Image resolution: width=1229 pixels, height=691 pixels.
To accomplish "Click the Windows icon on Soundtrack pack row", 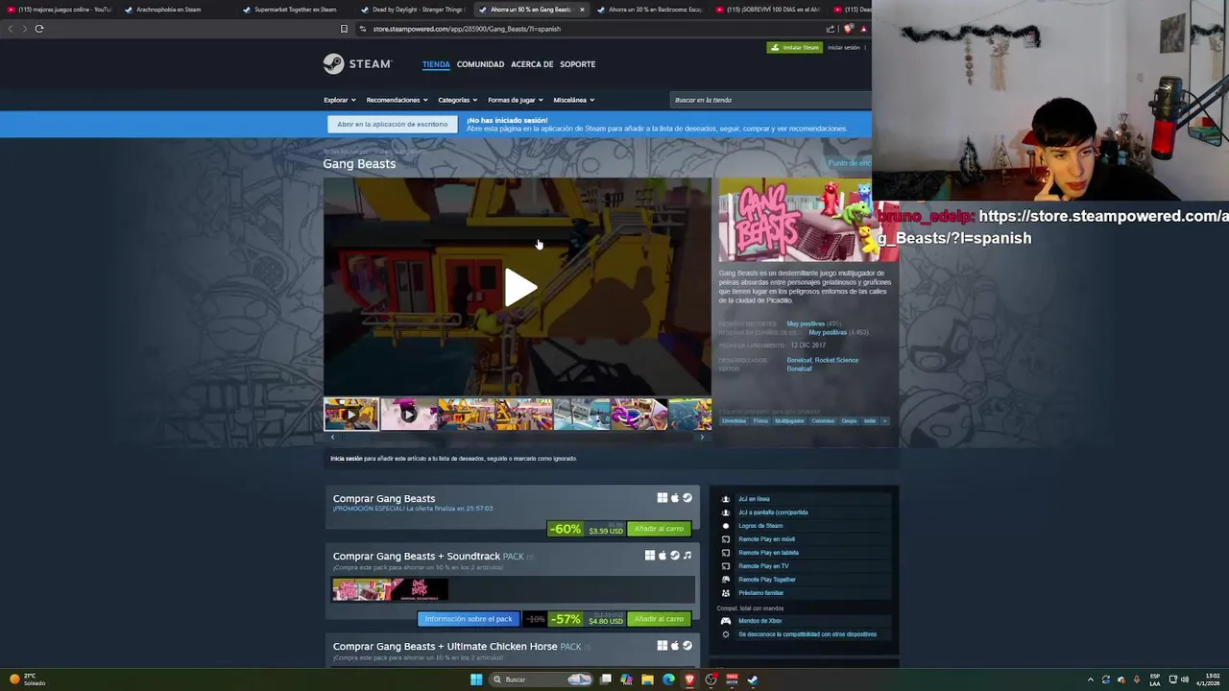I will [649, 556].
